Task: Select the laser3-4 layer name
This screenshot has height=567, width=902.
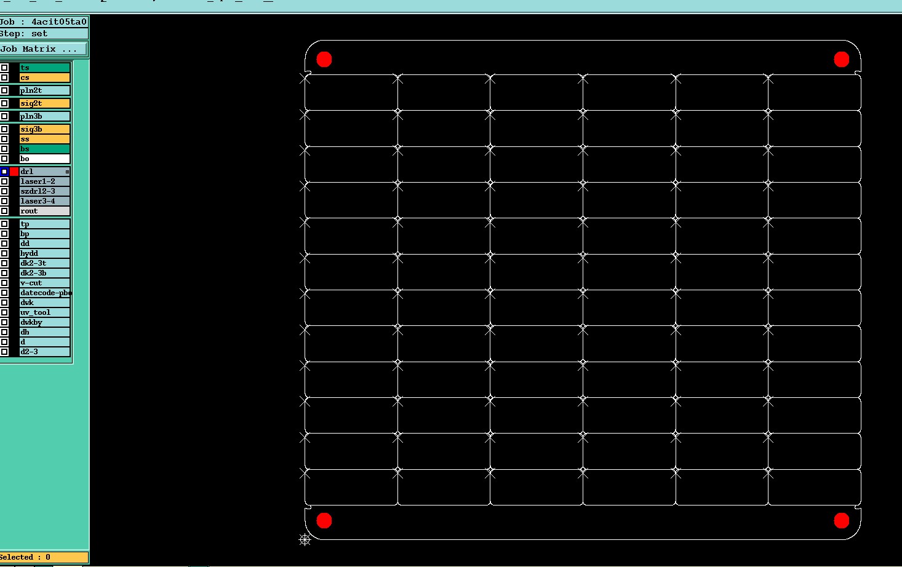Action: tap(44, 201)
